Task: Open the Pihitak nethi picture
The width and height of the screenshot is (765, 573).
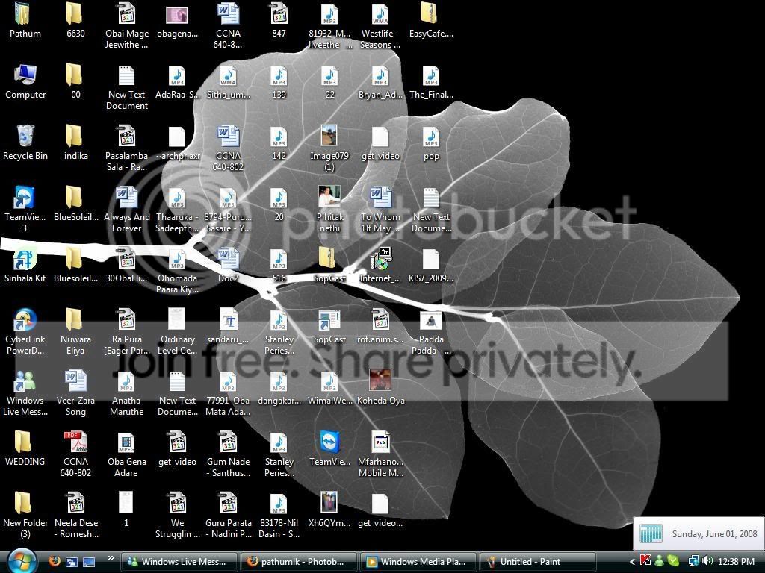Action: coord(329,197)
